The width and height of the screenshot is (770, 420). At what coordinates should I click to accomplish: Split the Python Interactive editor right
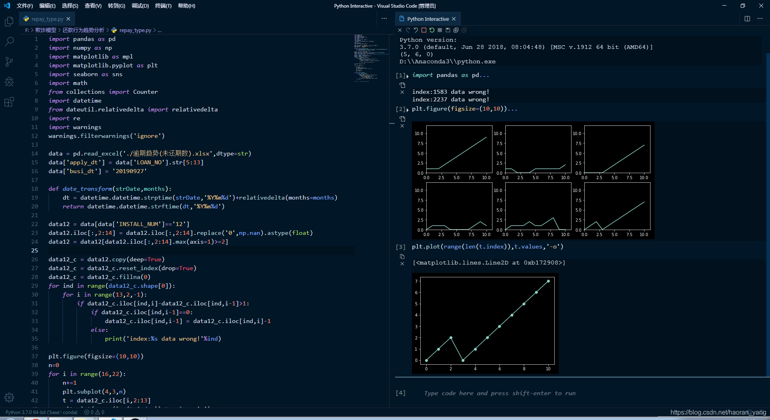point(747,19)
